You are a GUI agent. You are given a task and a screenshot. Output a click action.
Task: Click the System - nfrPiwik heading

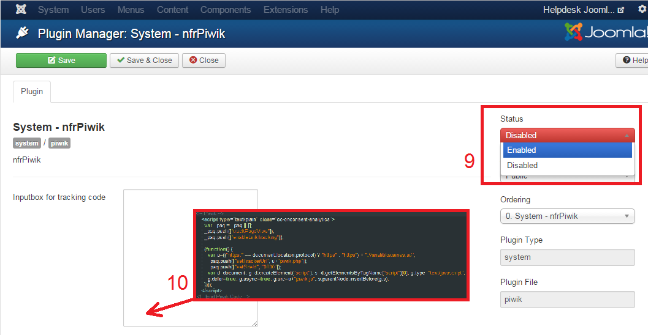click(59, 127)
